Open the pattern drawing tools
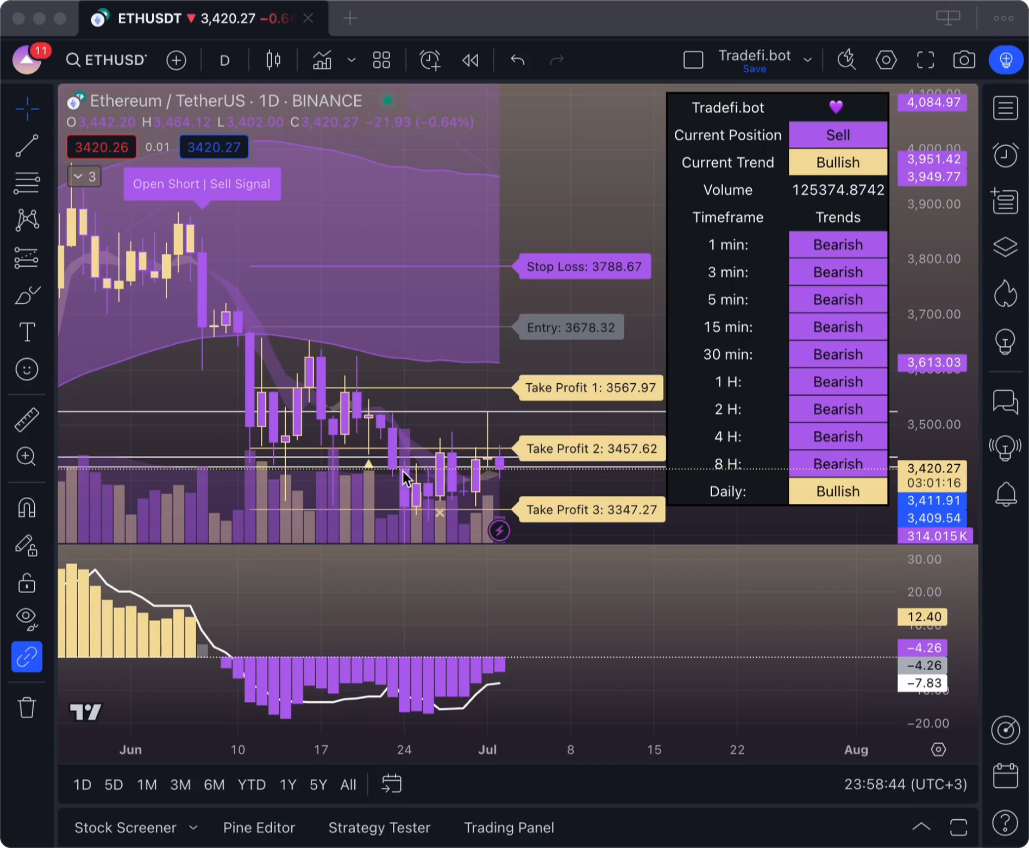 click(27, 220)
